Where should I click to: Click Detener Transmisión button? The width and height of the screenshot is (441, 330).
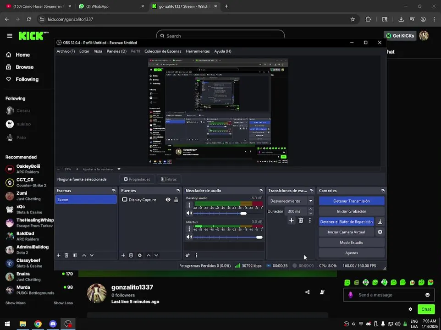tap(352, 201)
